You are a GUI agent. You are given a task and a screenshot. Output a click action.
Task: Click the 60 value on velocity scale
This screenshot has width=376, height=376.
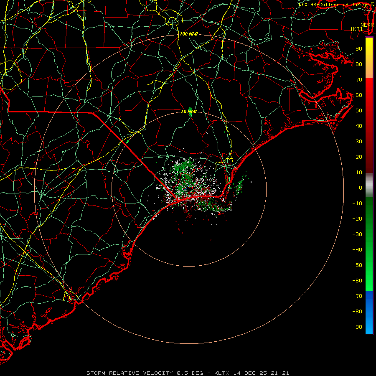point(359,95)
